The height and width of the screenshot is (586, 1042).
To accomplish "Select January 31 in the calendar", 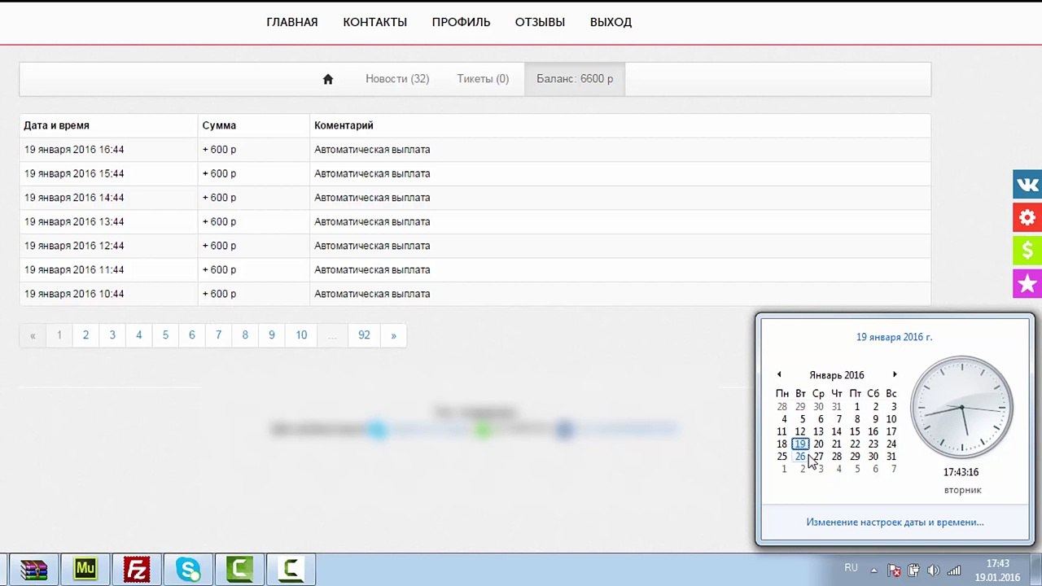I will coord(891,457).
